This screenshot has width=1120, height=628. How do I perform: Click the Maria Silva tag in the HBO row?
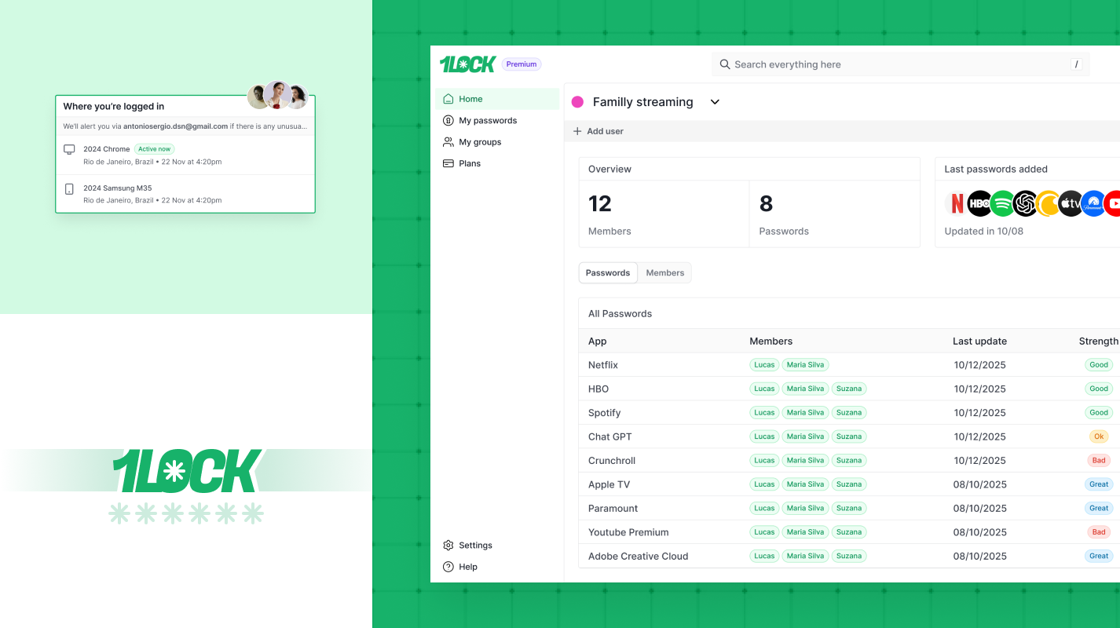pyautogui.click(x=806, y=389)
